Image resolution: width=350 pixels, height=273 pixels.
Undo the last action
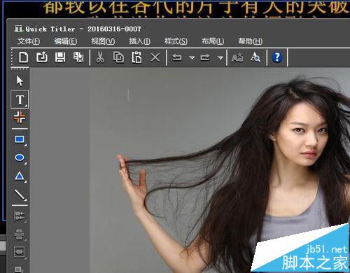point(177,57)
